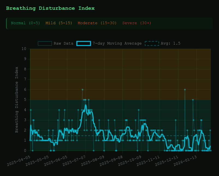Click the 'Raw Data' legend label text

point(63,43)
